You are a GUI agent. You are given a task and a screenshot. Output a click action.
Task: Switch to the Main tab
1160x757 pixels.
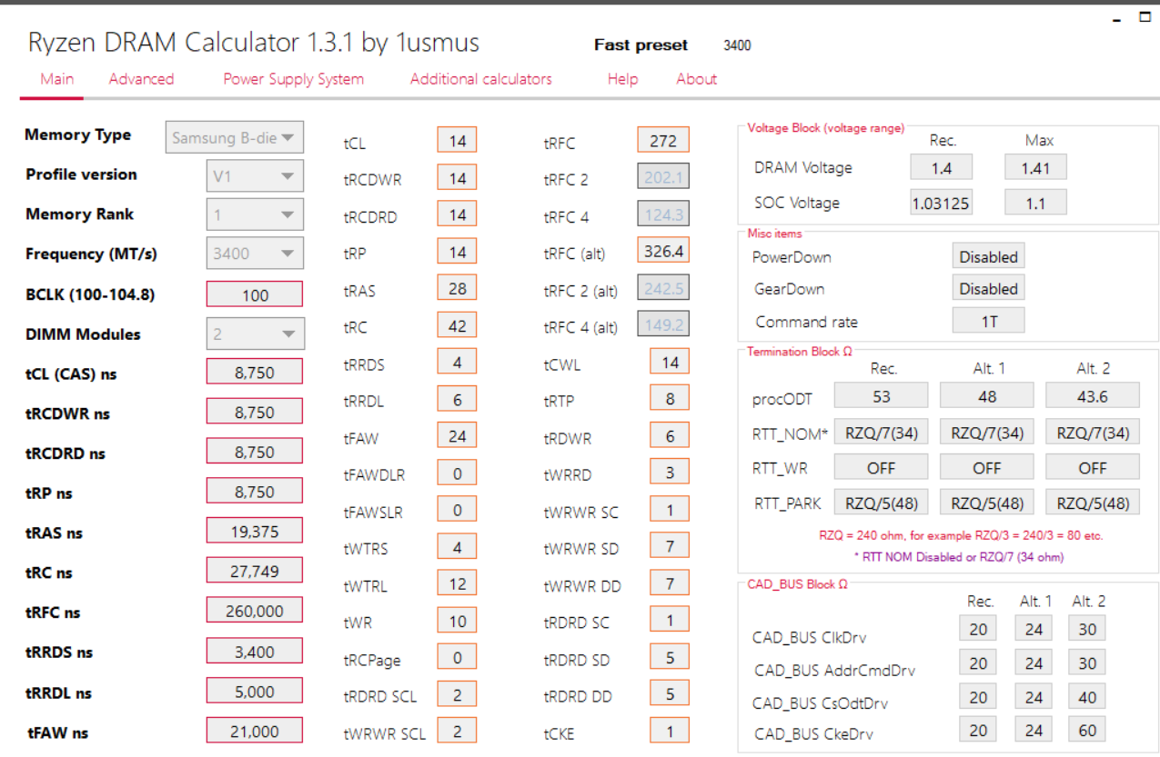56,79
